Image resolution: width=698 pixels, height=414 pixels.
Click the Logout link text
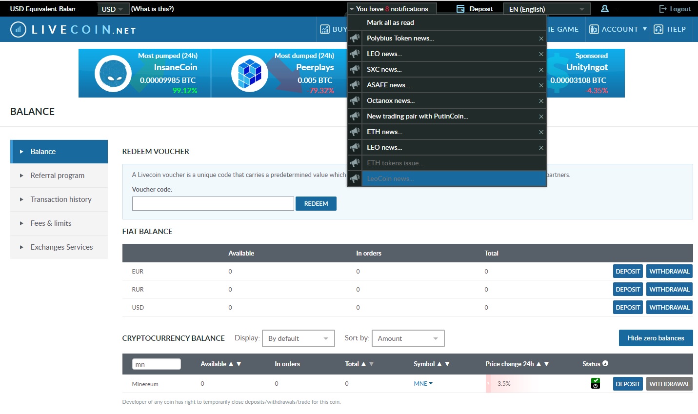tap(680, 9)
